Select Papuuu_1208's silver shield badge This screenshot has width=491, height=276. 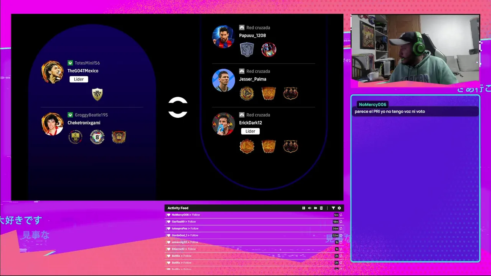247,50
